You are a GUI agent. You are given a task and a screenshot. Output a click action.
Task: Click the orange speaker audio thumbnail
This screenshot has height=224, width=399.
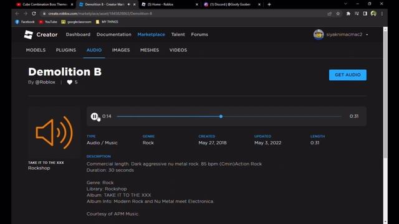coord(54,133)
